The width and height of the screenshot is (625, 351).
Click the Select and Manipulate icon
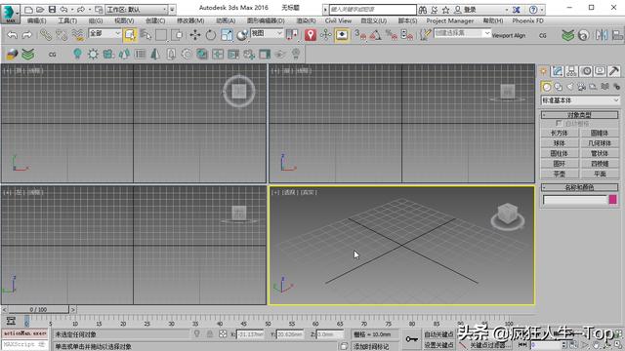[325, 35]
